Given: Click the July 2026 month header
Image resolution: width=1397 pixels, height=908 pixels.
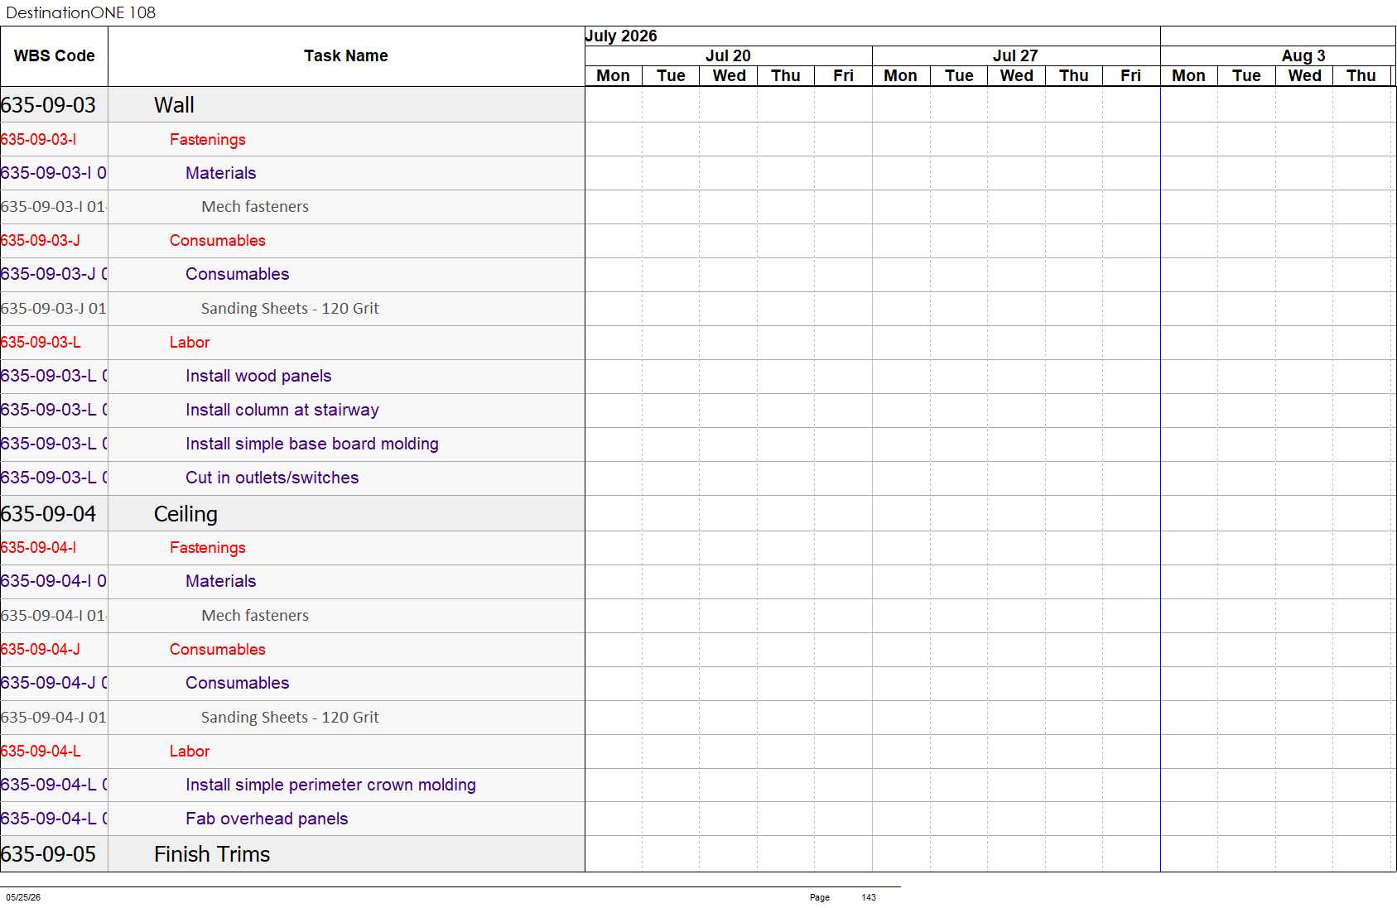Looking at the screenshot, I should coord(621,36).
